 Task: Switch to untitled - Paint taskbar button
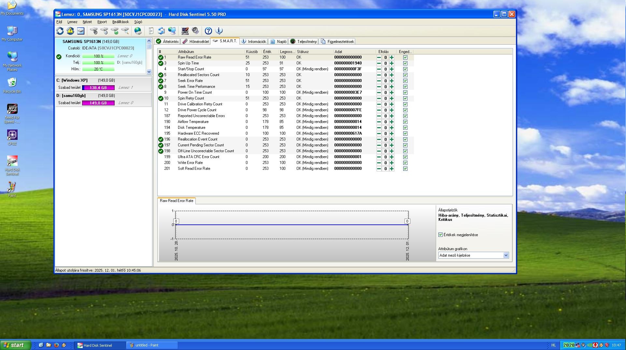coord(152,345)
